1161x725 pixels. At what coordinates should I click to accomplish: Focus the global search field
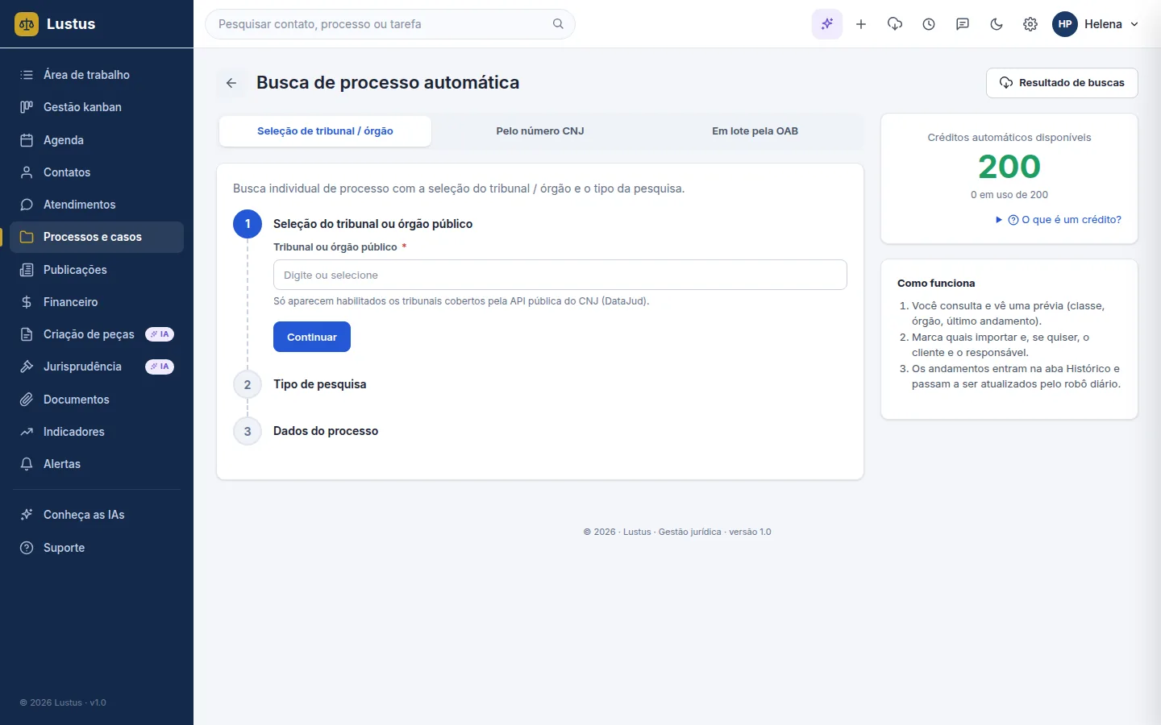click(x=390, y=24)
